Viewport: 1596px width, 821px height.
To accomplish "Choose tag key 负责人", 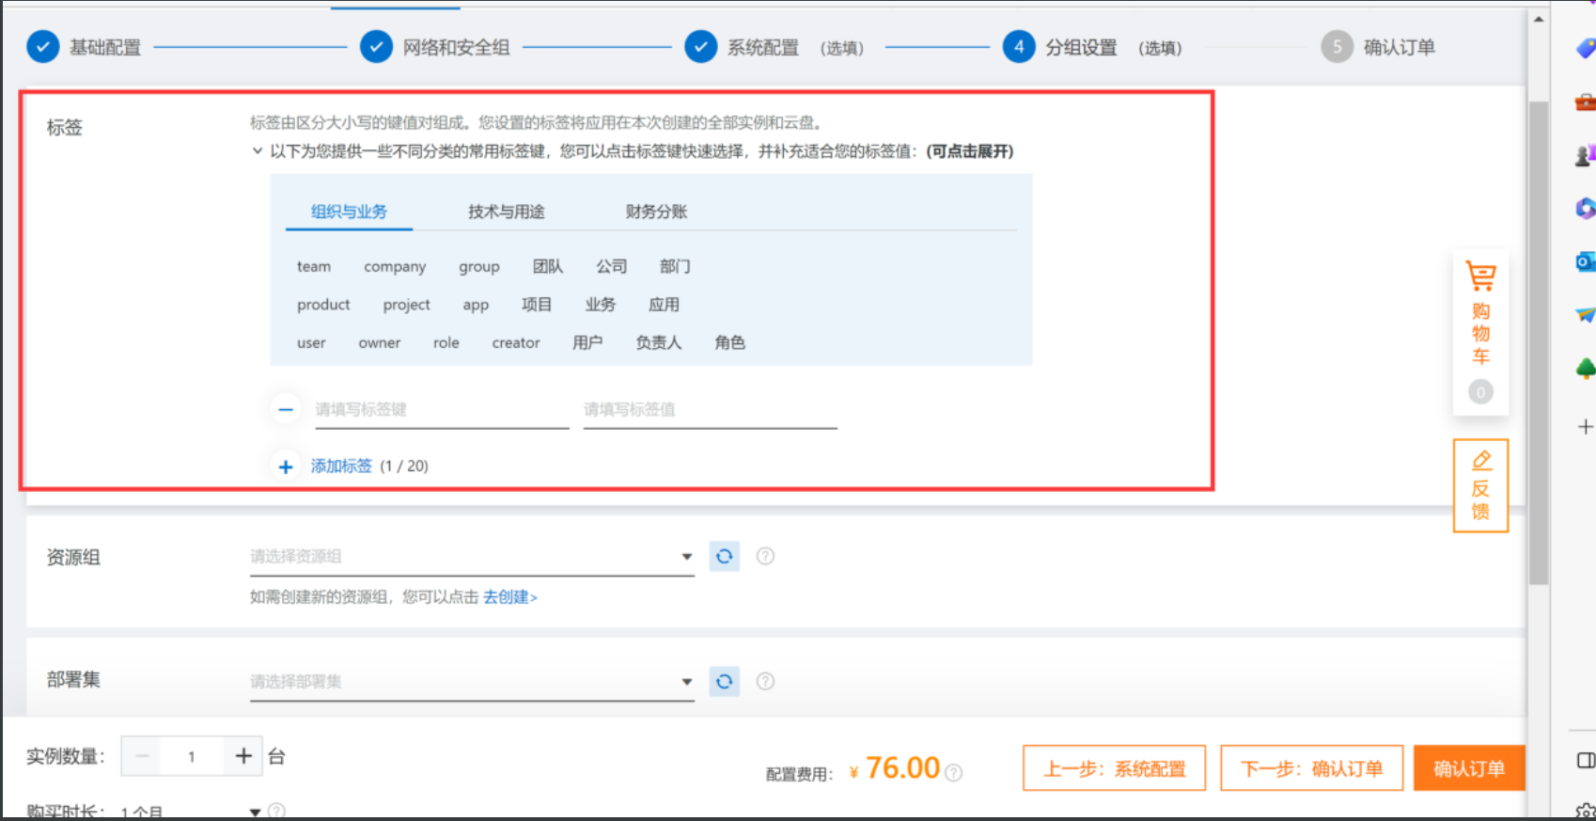I will click(658, 343).
